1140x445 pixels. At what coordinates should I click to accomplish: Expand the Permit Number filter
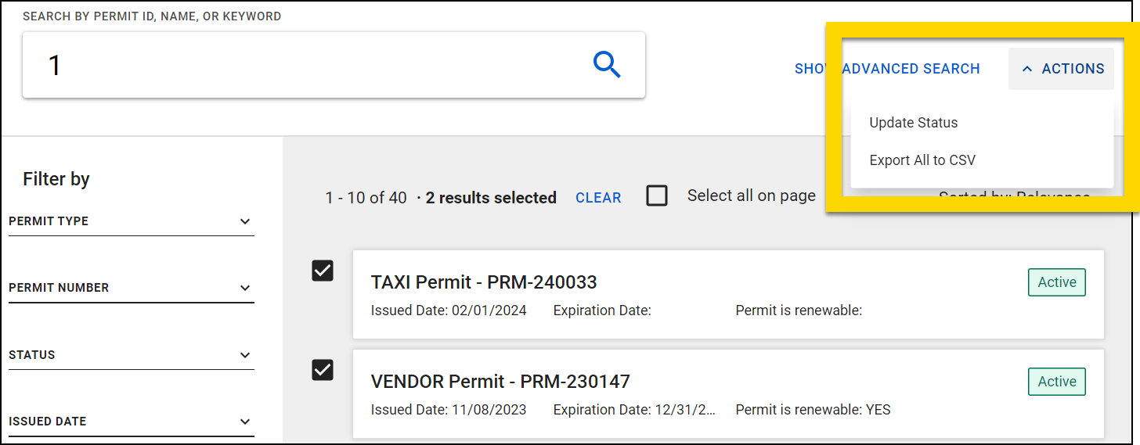click(245, 288)
